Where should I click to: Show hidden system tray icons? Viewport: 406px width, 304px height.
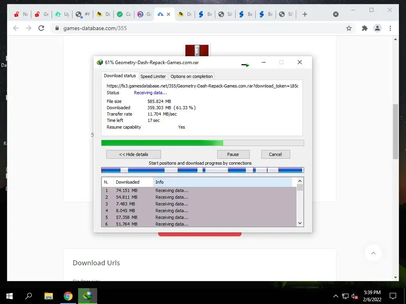point(335,296)
